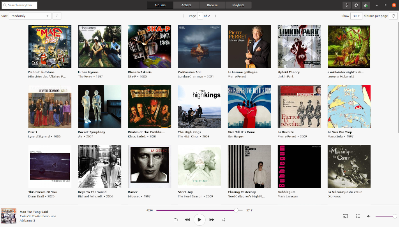Click 'Diana Krall' artist link
This screenshot has height=227, width=399.
[x=36, y=197]
